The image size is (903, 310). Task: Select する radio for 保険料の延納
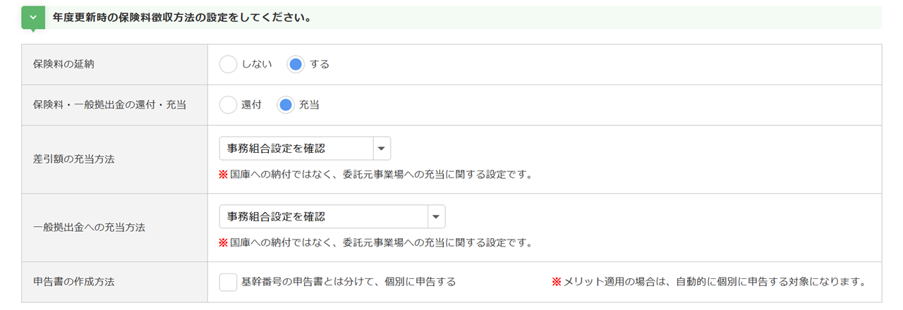[296, 64]
